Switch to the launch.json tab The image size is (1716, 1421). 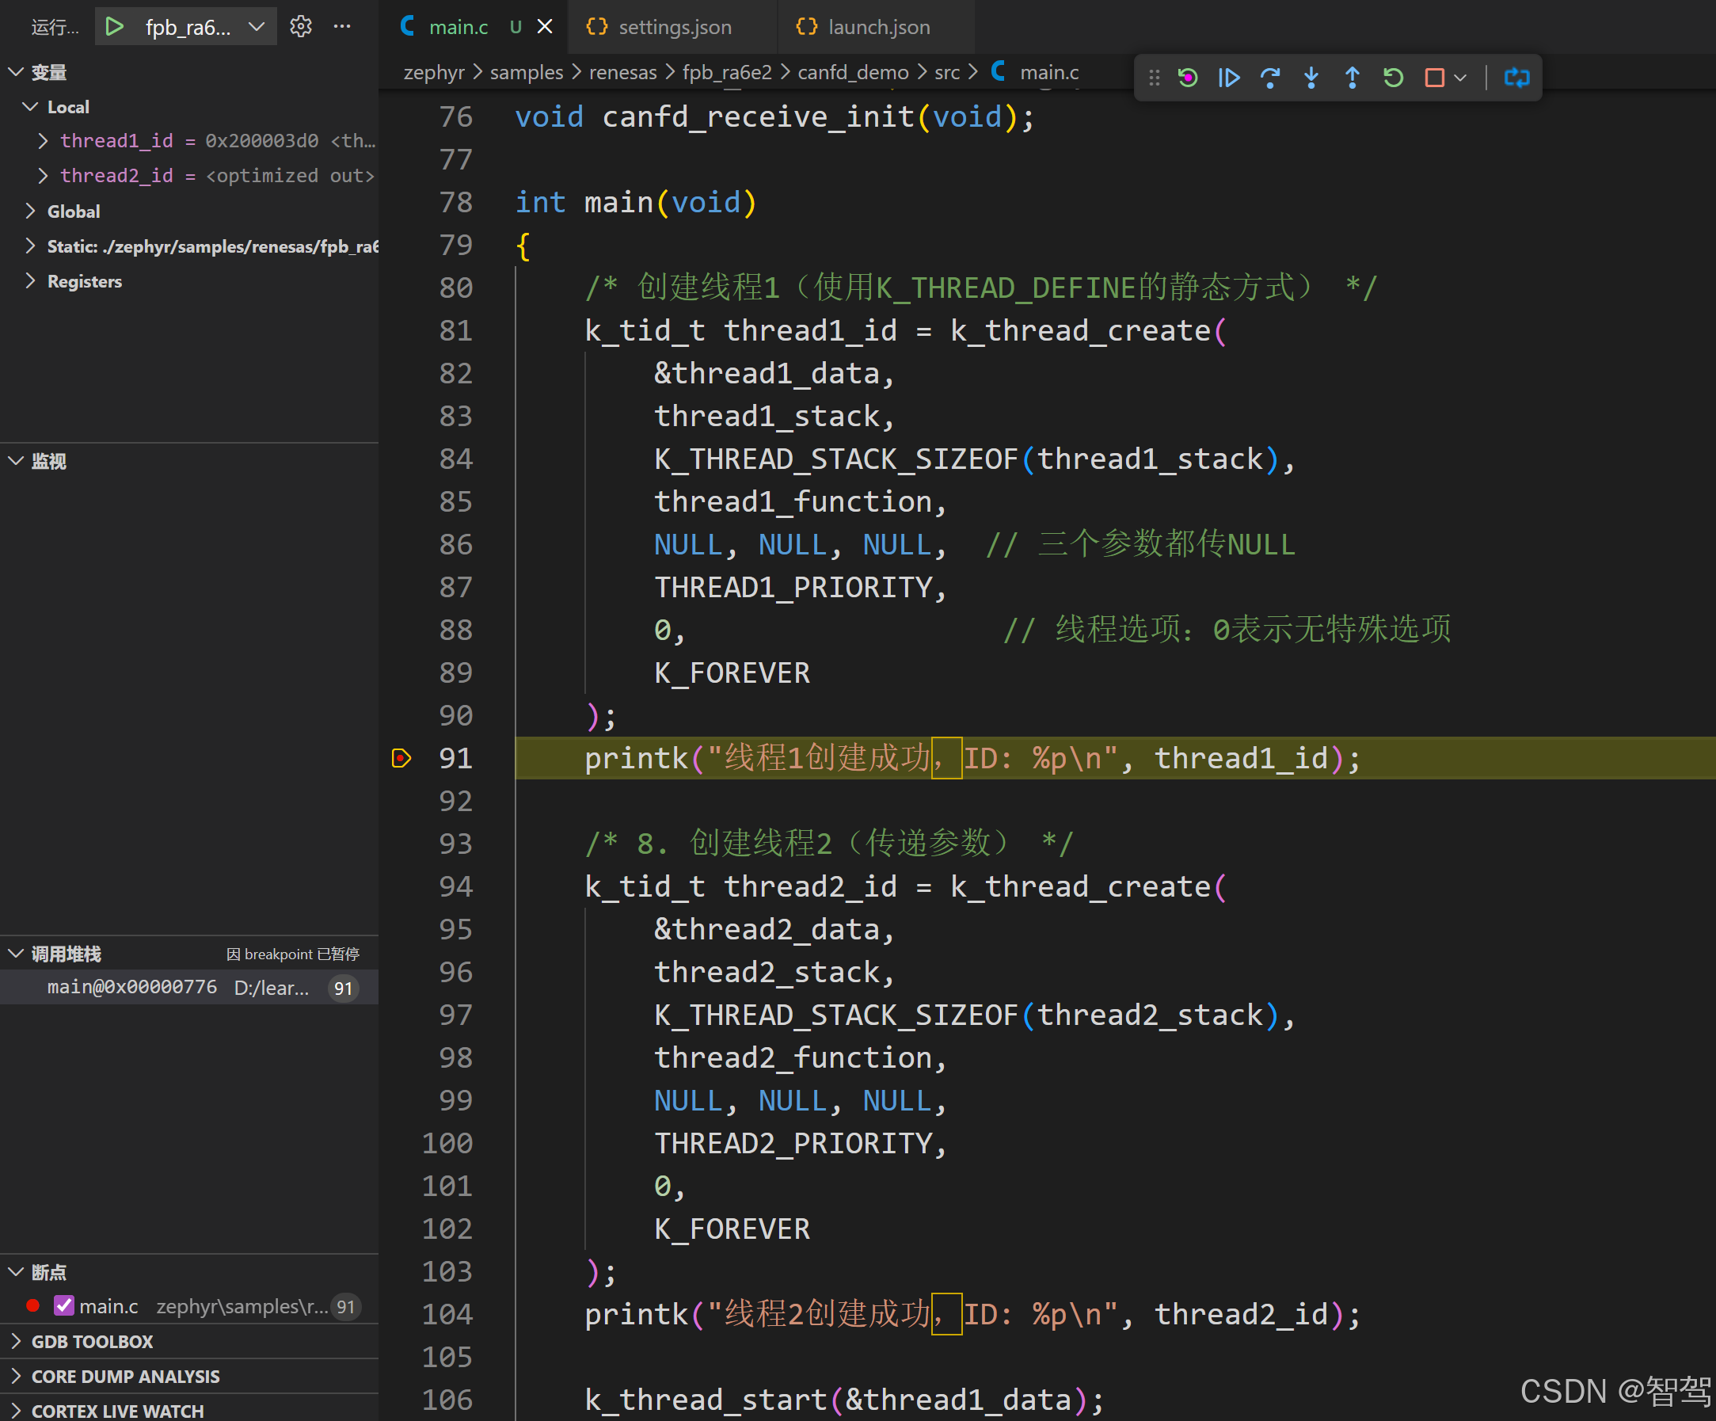(x=878, y=27)
